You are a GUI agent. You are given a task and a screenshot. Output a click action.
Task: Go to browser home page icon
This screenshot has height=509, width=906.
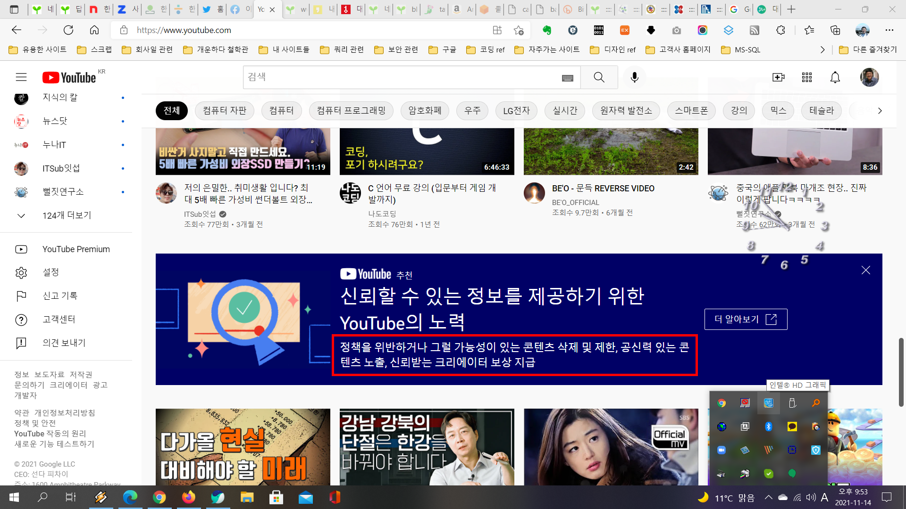(94, 30)
